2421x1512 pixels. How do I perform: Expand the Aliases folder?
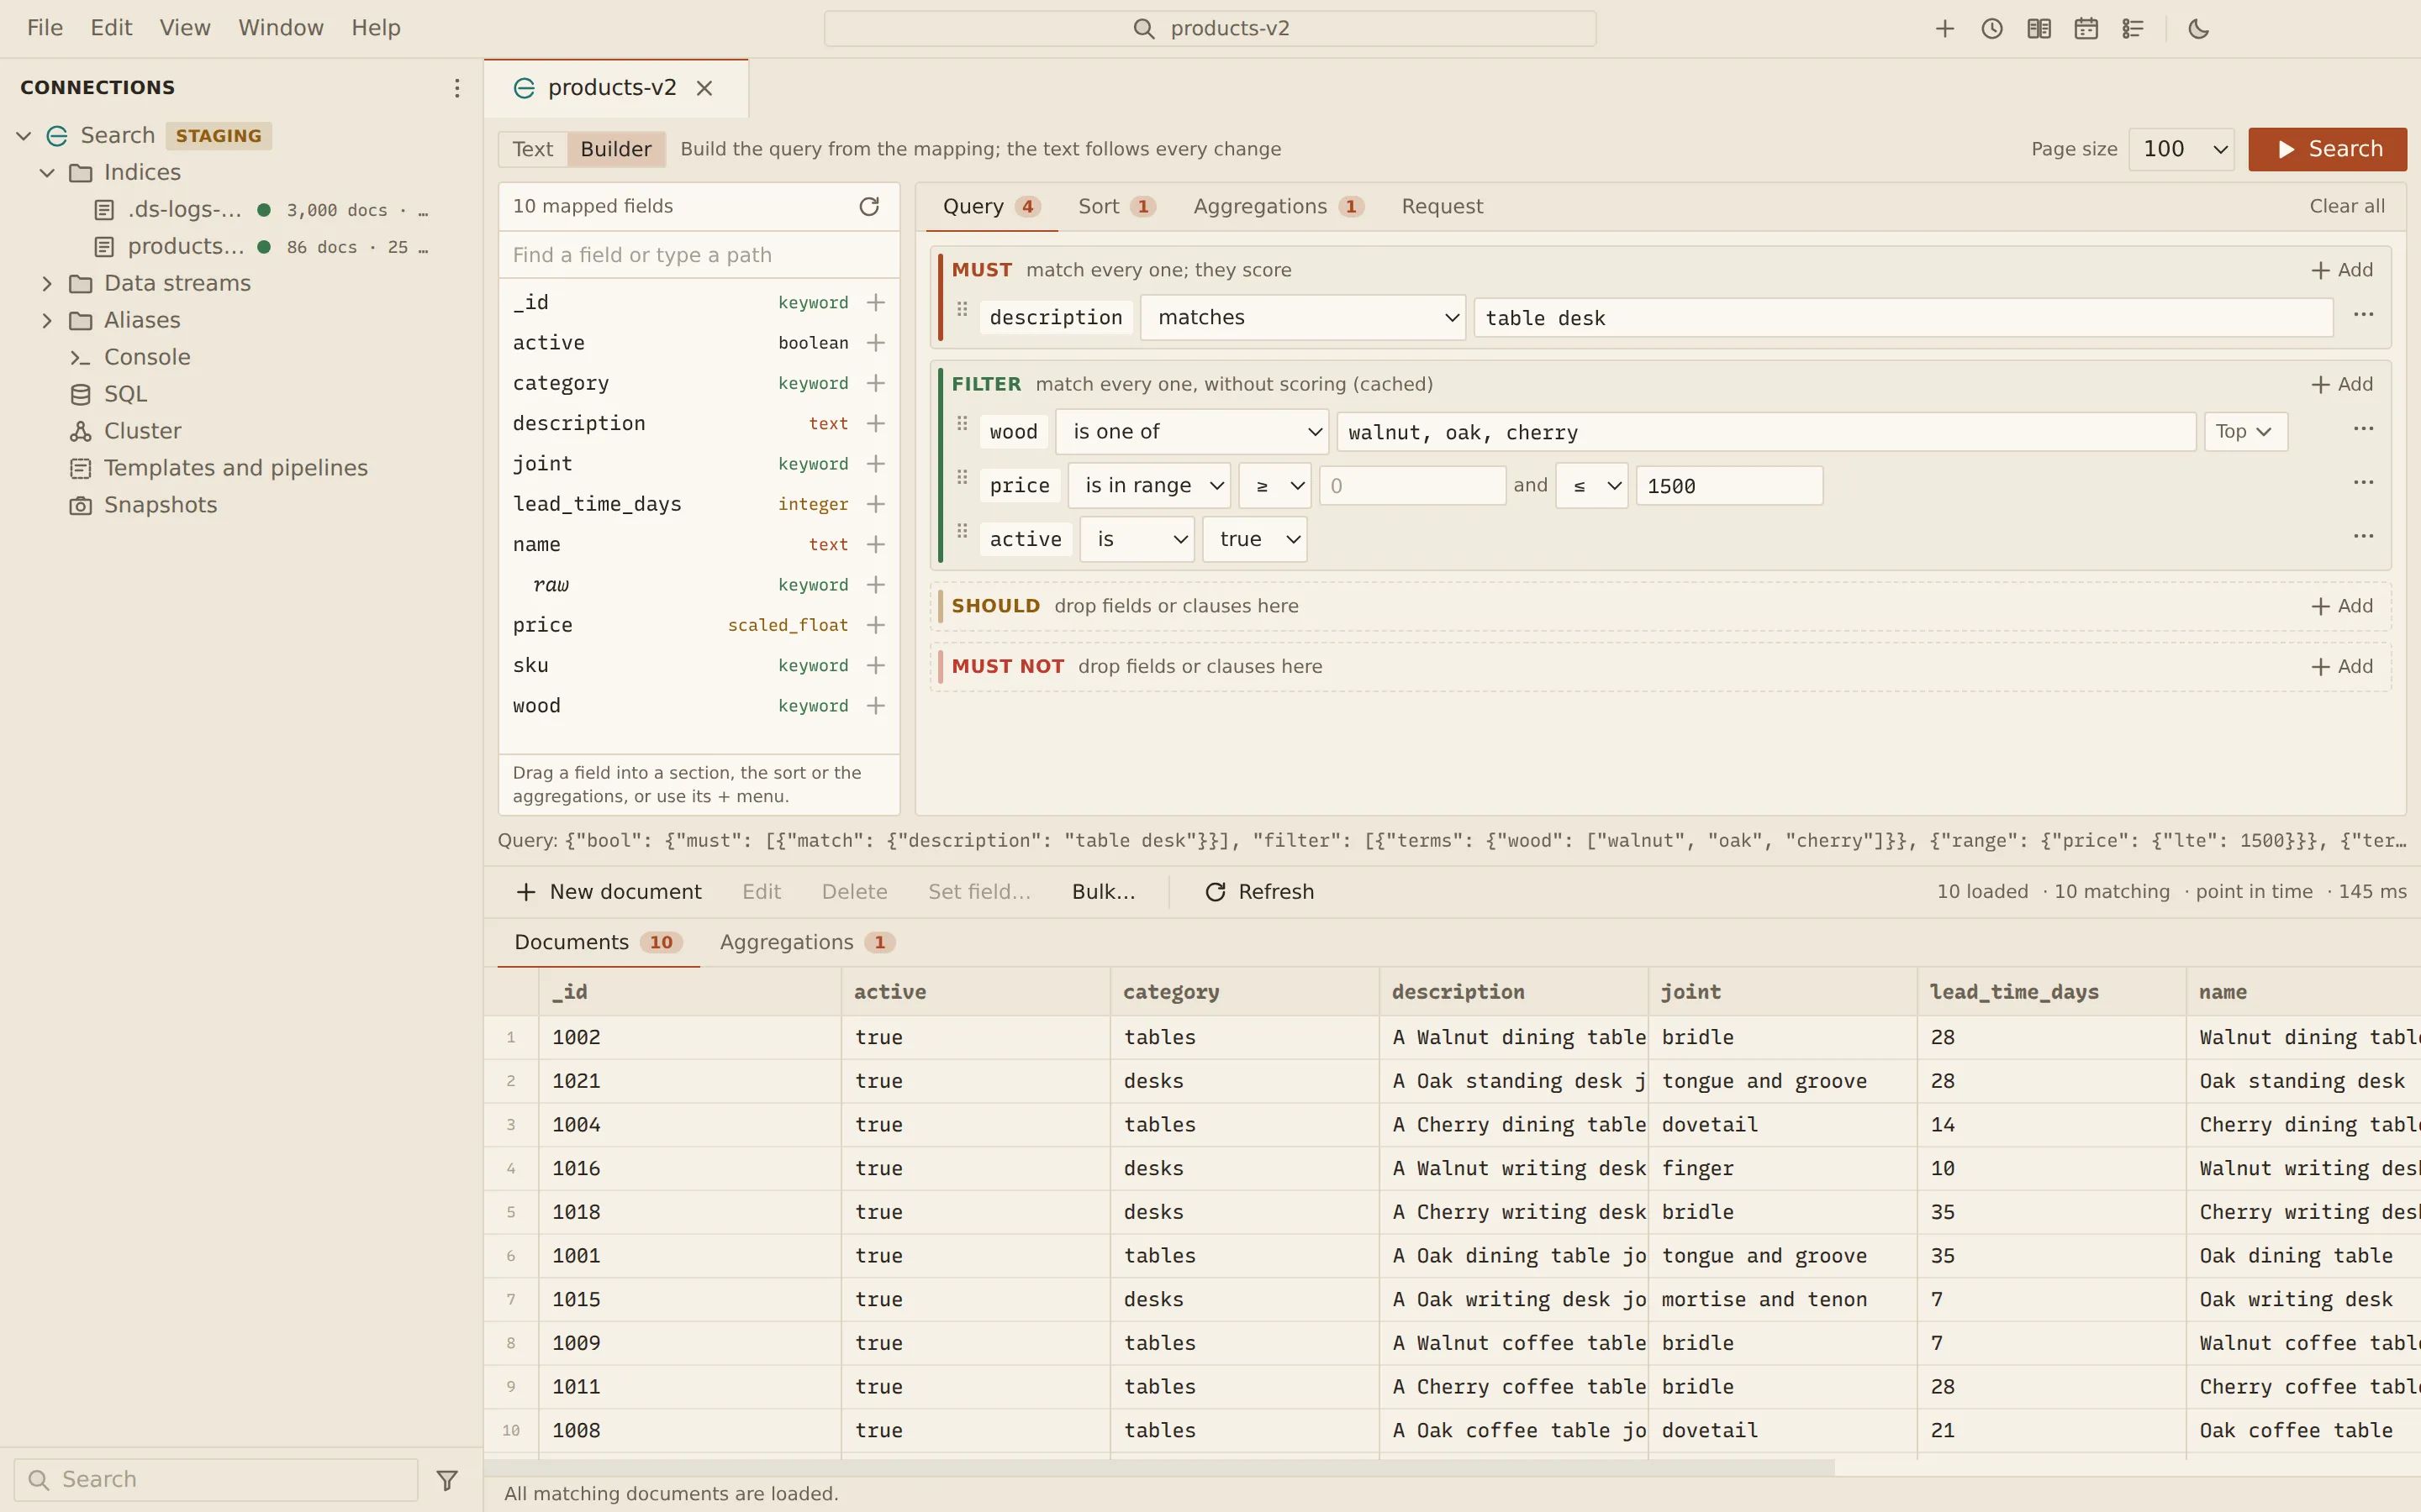(x=46, y=321)
